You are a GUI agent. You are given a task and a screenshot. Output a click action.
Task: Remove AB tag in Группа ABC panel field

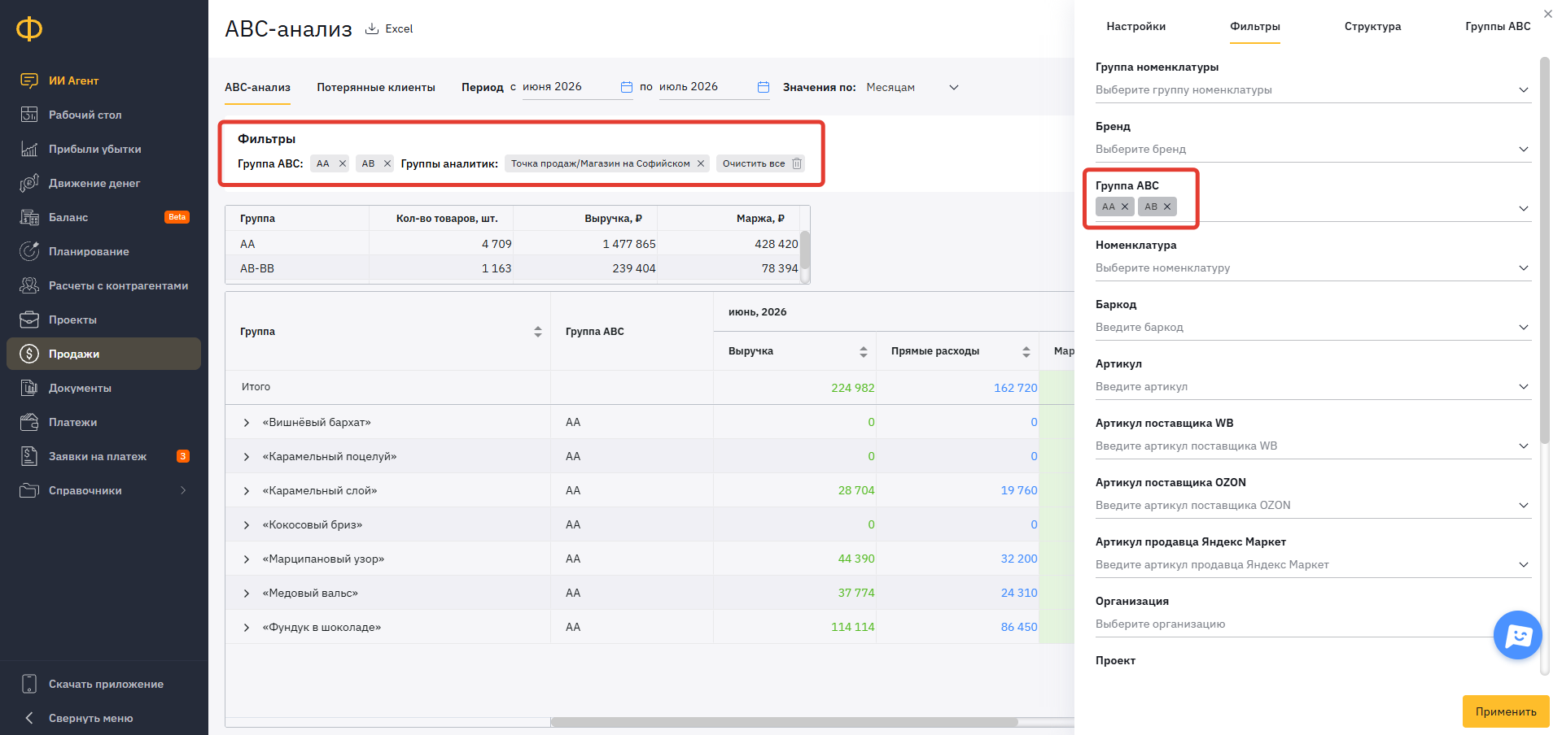(1167, 207)
